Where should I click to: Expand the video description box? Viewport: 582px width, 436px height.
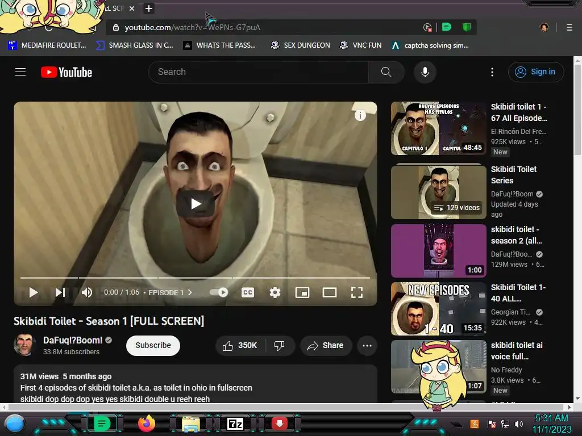coord(196,384)
